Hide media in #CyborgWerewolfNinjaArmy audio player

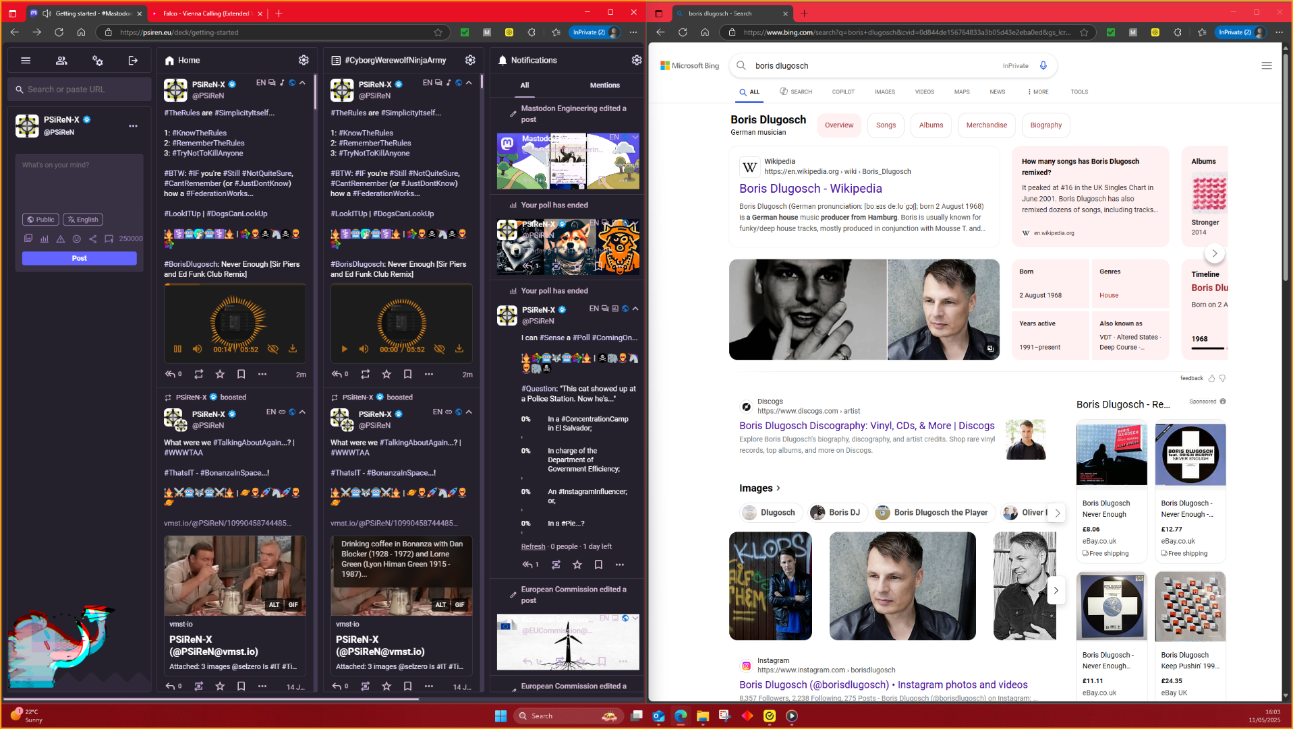[439, 349]
